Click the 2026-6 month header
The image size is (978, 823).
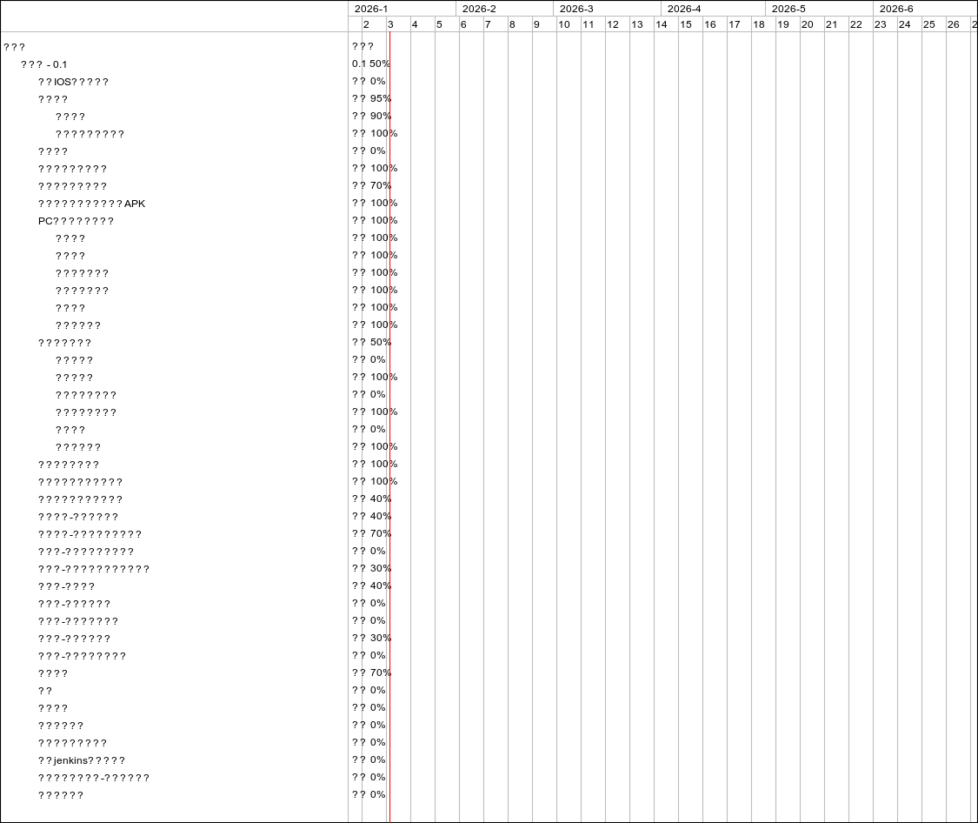coord(896,9)
